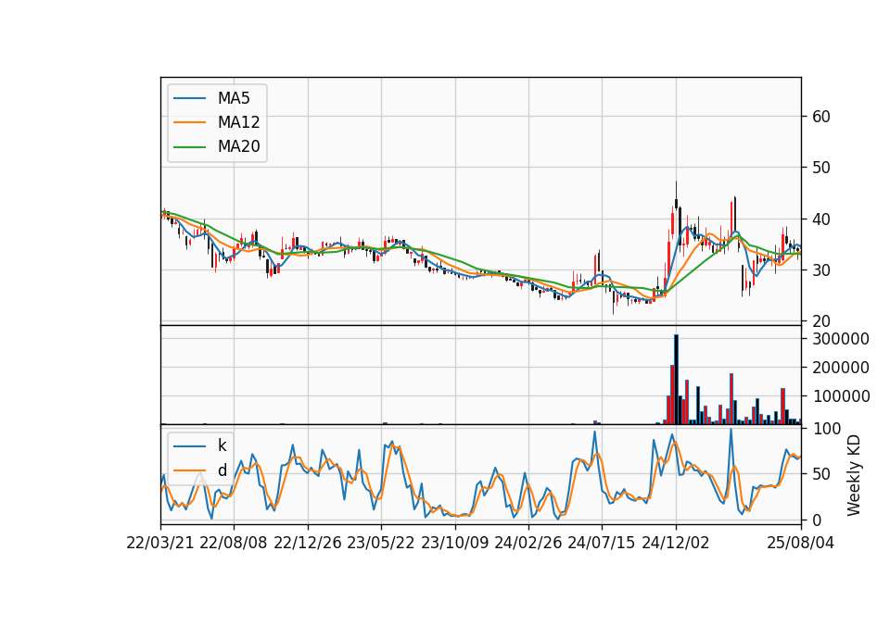Click the KD axis value 50
Image resolution: width=890 pixels, height=639 pixels.
click(820, 474)
